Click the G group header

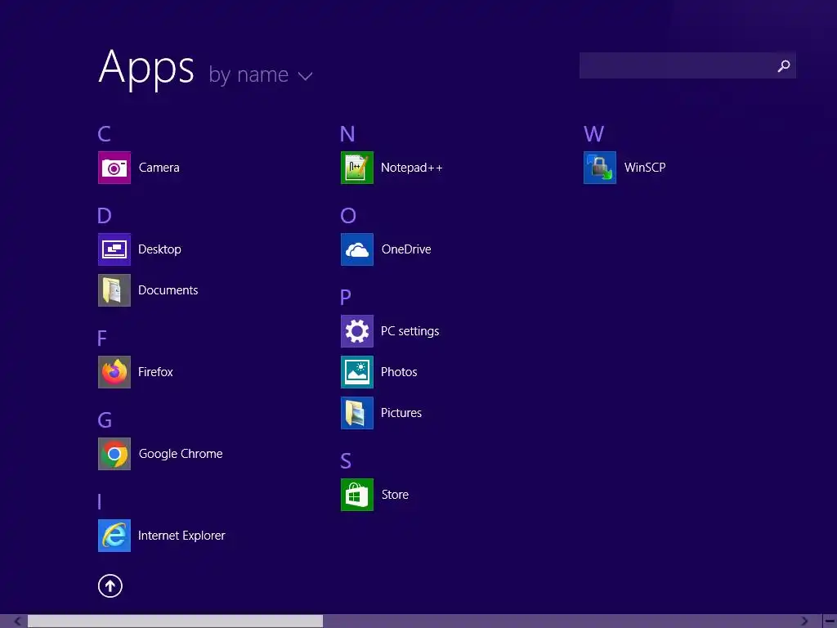click(x=105, y=420)
